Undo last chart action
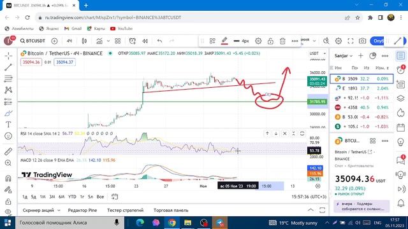This screenshot has height=229, width=408. tap(159, 41)
